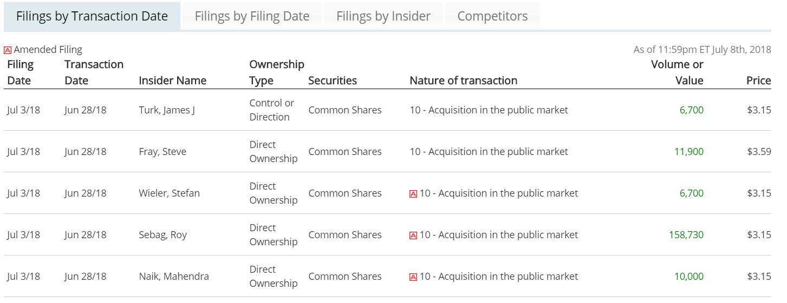Click amended icon in Sebag, Roy row
Image resolution: width=787 pixels, height=303 pixels.
[x=413, y=235]
